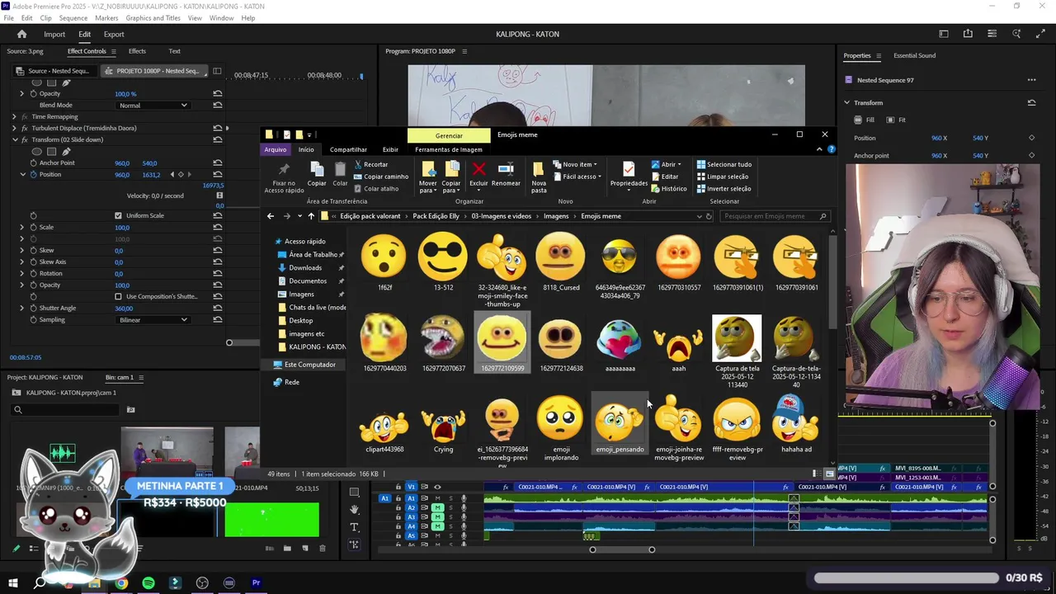Select the Hand tool in timeline tools
This screenshot has height=594, width=1056.
(x=354, y=510)
